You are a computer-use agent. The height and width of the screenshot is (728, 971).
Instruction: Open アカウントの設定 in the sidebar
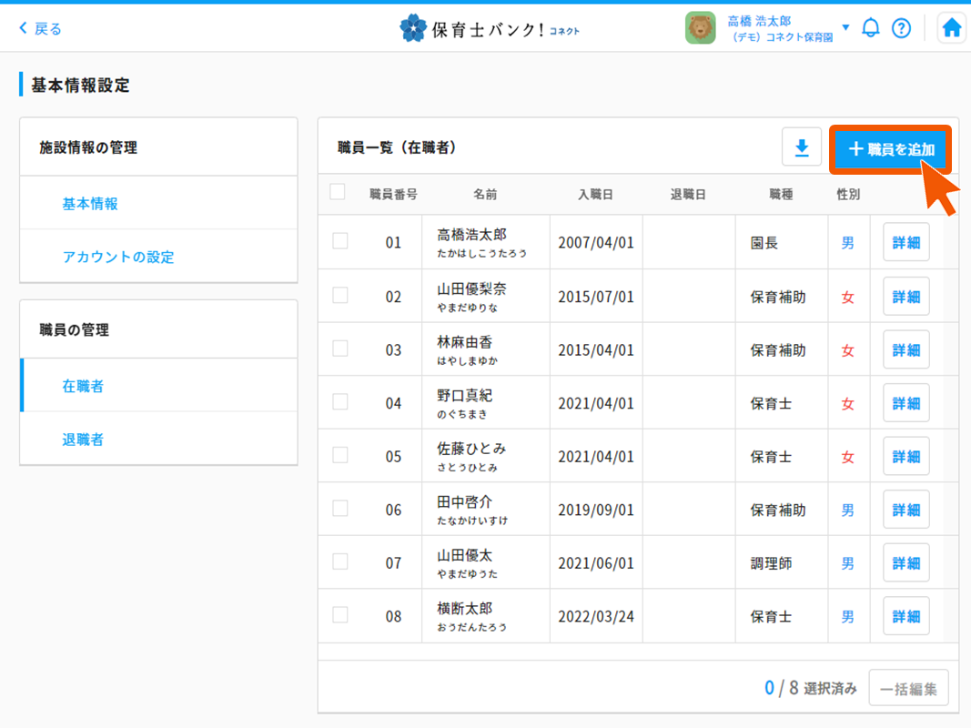point(118,257)
